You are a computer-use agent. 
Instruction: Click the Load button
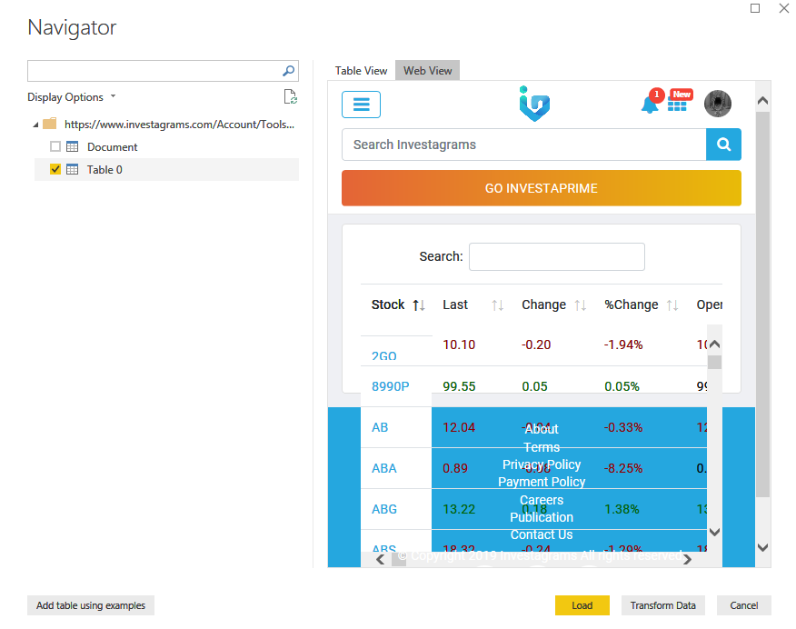582,605
